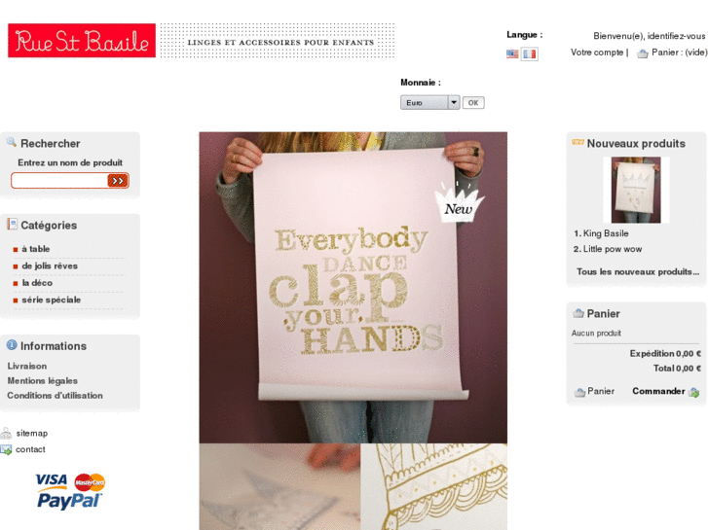Screen dimensions: 708x530
Task: Switch language using the US flag icon
Action: 512,54
